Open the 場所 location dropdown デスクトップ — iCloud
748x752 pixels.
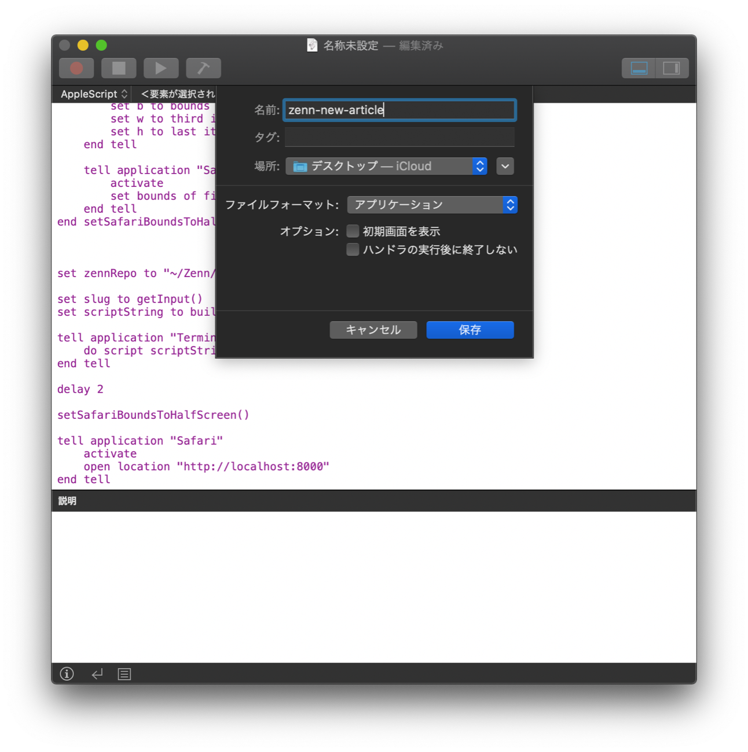pos(386,167)
